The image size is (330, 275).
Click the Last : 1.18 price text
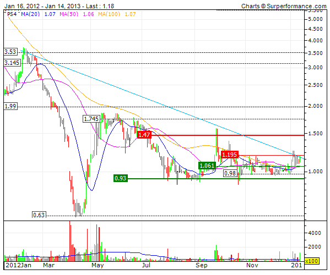[100, 6]
